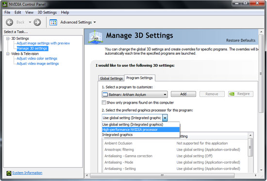The width and height of the screenshot is (267, 181).
Task: Collapse the 3D Settings tree node
Action: (x=8, y=39)
